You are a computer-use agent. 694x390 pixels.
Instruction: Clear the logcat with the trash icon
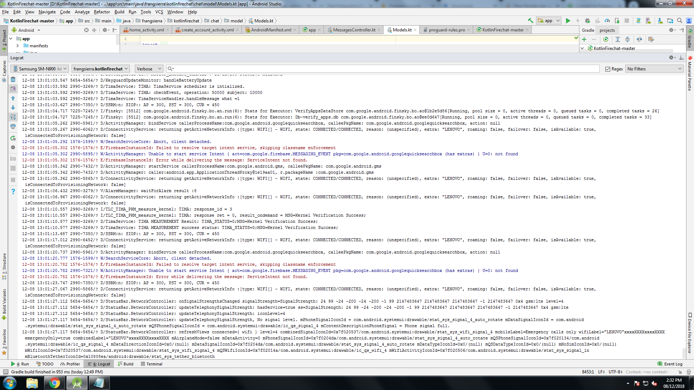point(13,79)
